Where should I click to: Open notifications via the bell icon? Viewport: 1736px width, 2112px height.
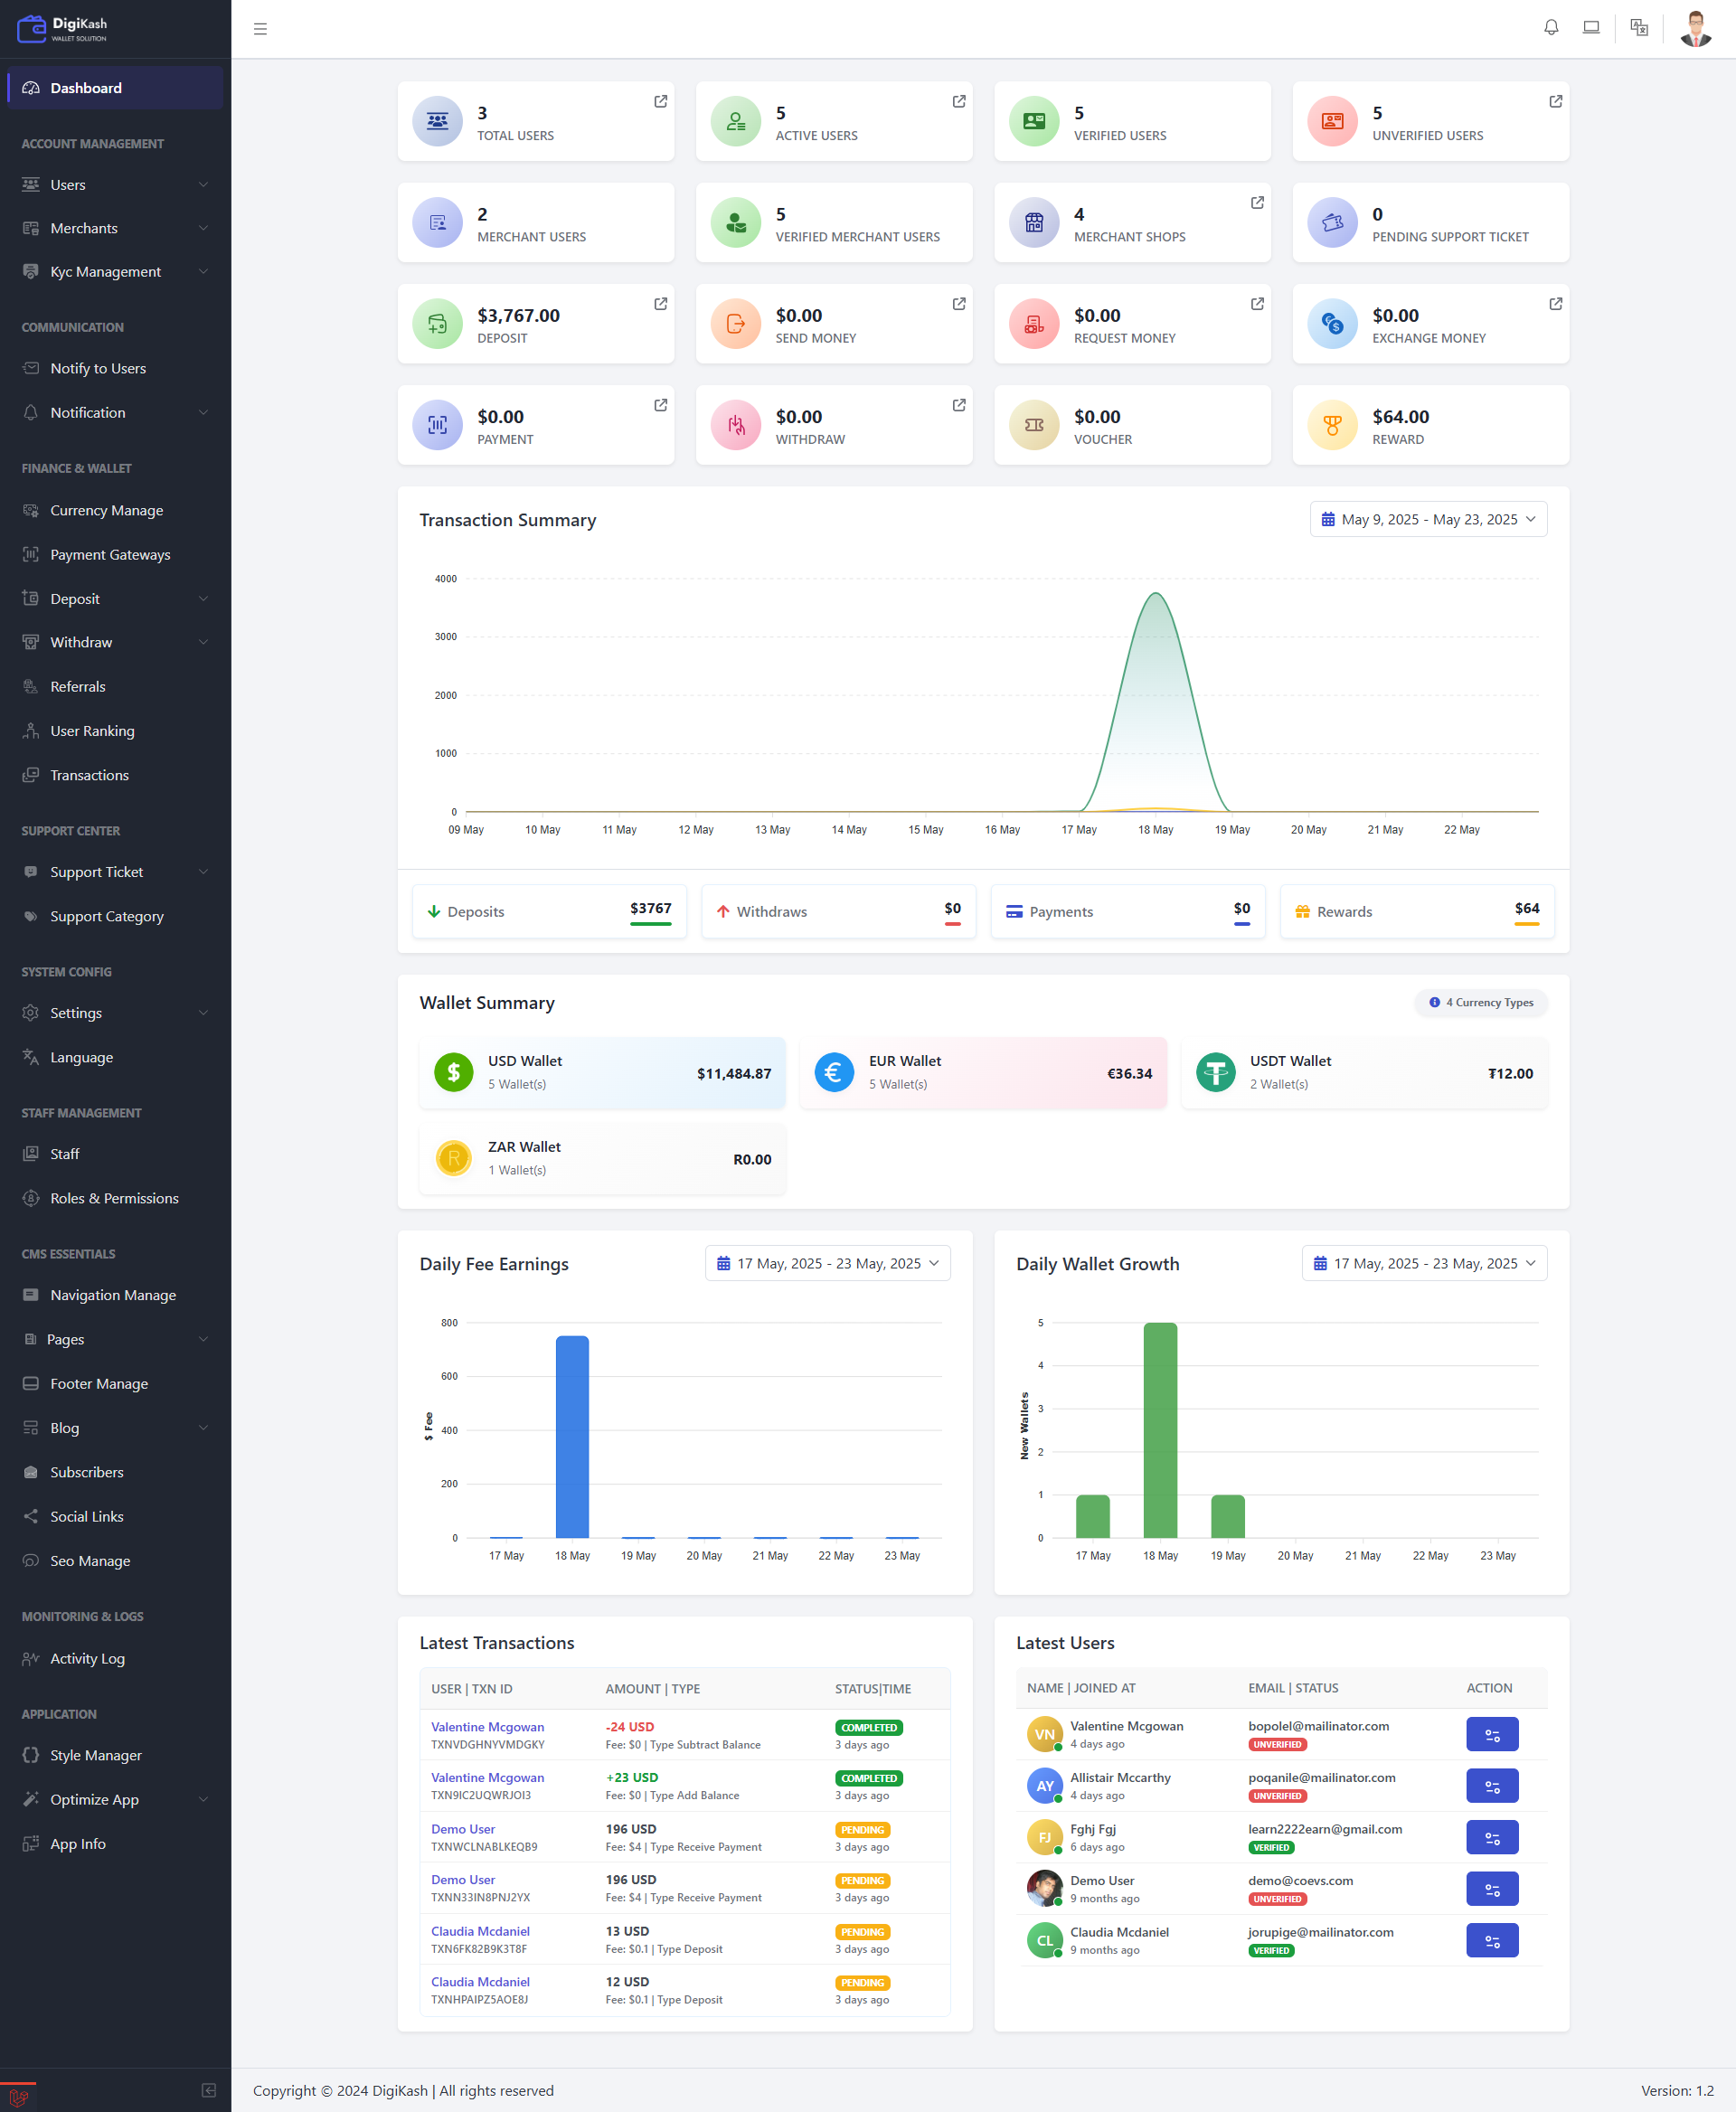click(1551, 28)
